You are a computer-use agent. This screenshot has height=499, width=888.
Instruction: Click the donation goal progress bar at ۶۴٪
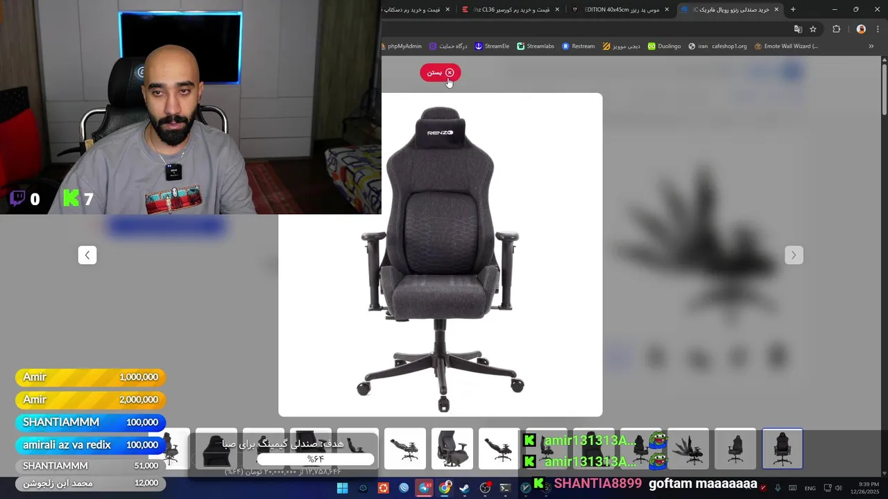316,459
